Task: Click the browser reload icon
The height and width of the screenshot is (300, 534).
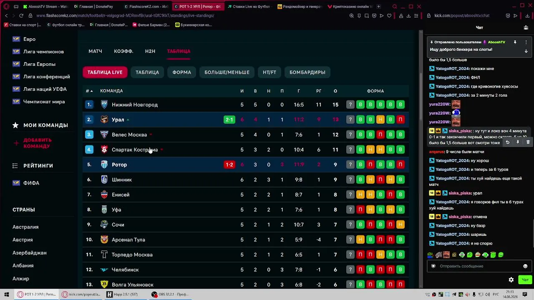Action: tap(21, 16)
